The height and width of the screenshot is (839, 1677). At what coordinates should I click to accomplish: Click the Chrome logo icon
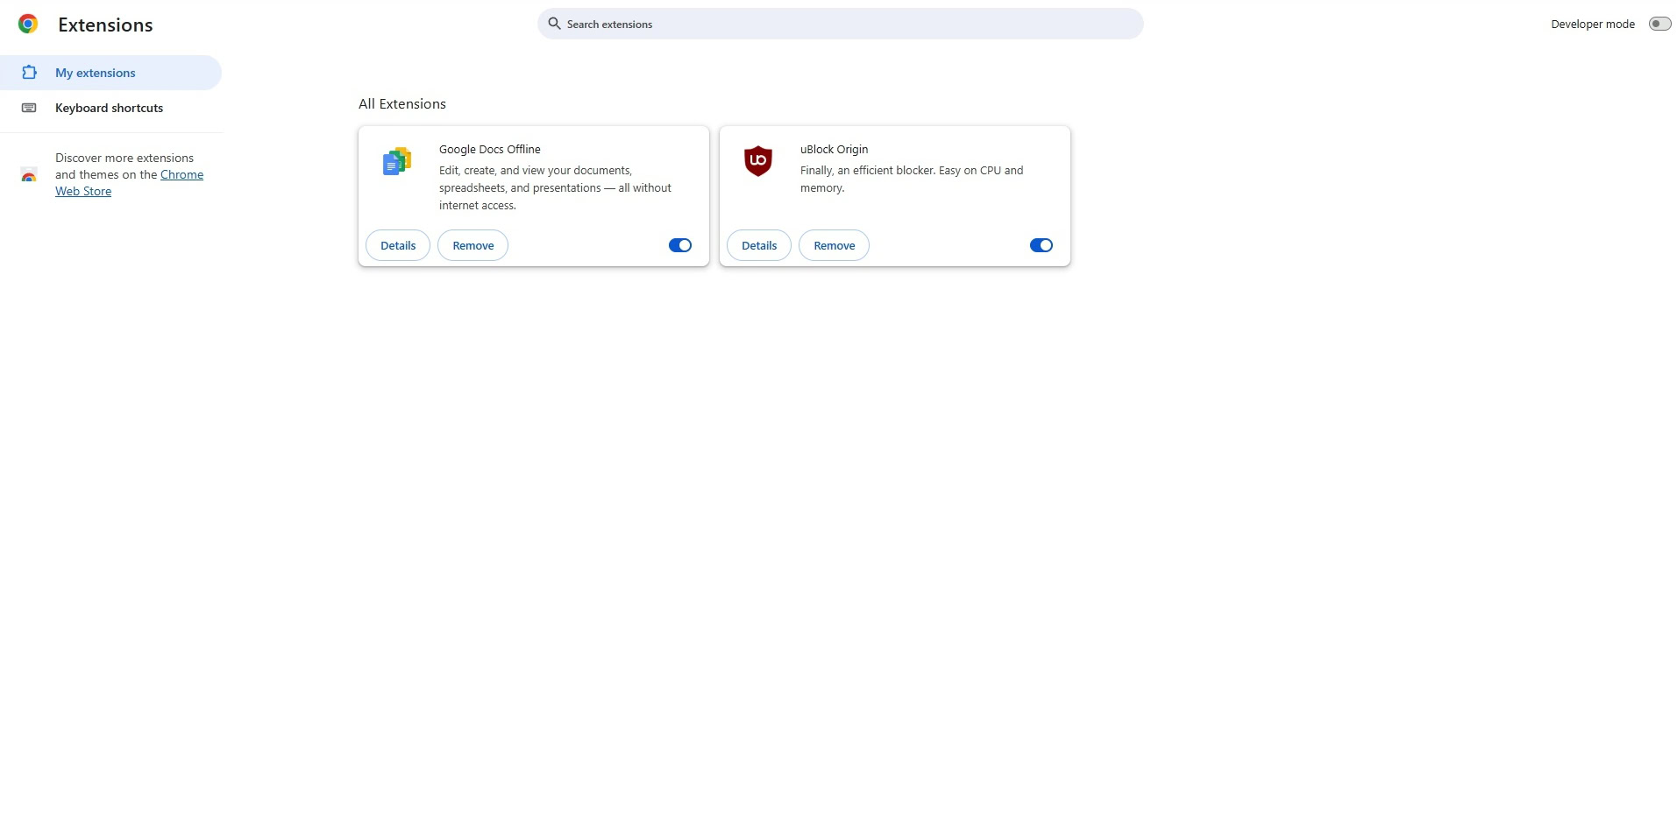(x=28, y=25)
